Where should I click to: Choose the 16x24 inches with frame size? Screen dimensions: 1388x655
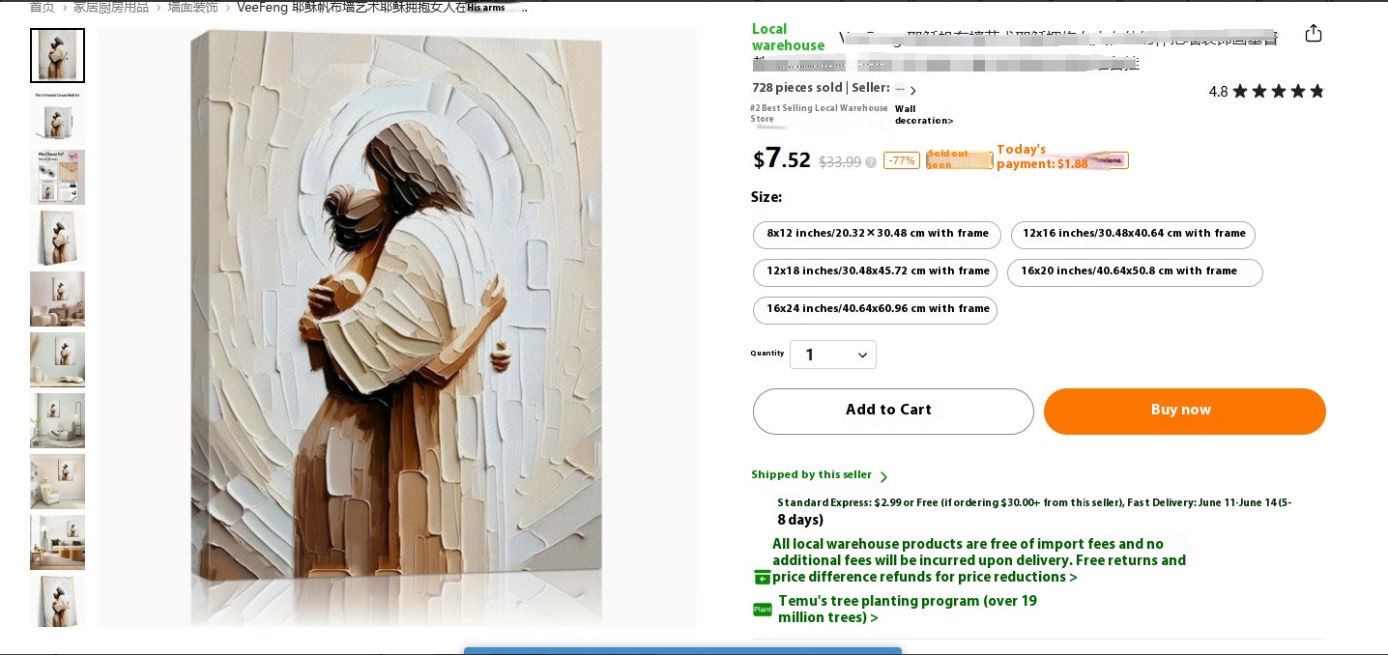point(875,310)
